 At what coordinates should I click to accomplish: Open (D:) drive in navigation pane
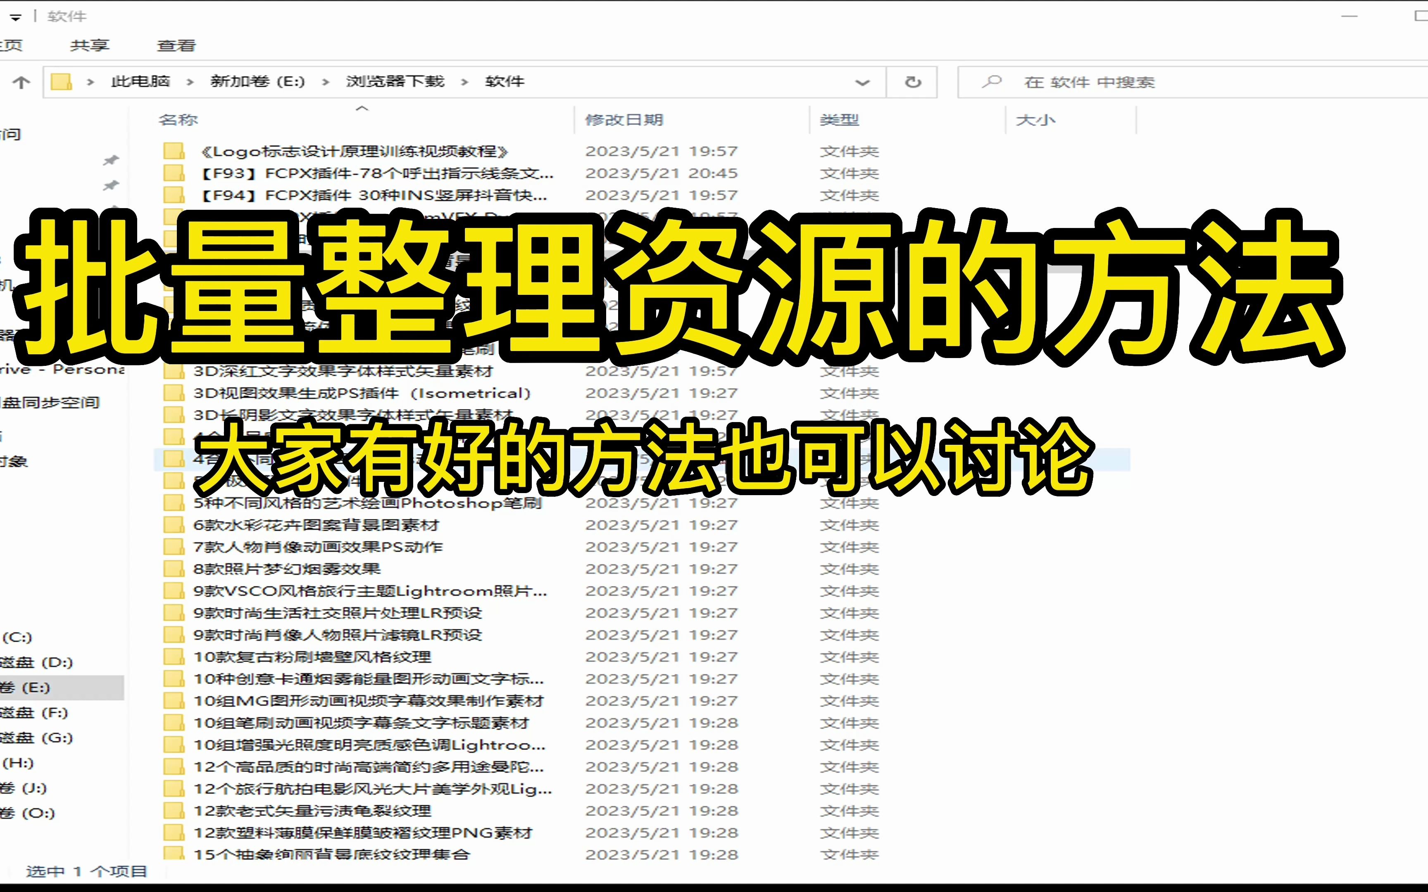click(36, 662)
